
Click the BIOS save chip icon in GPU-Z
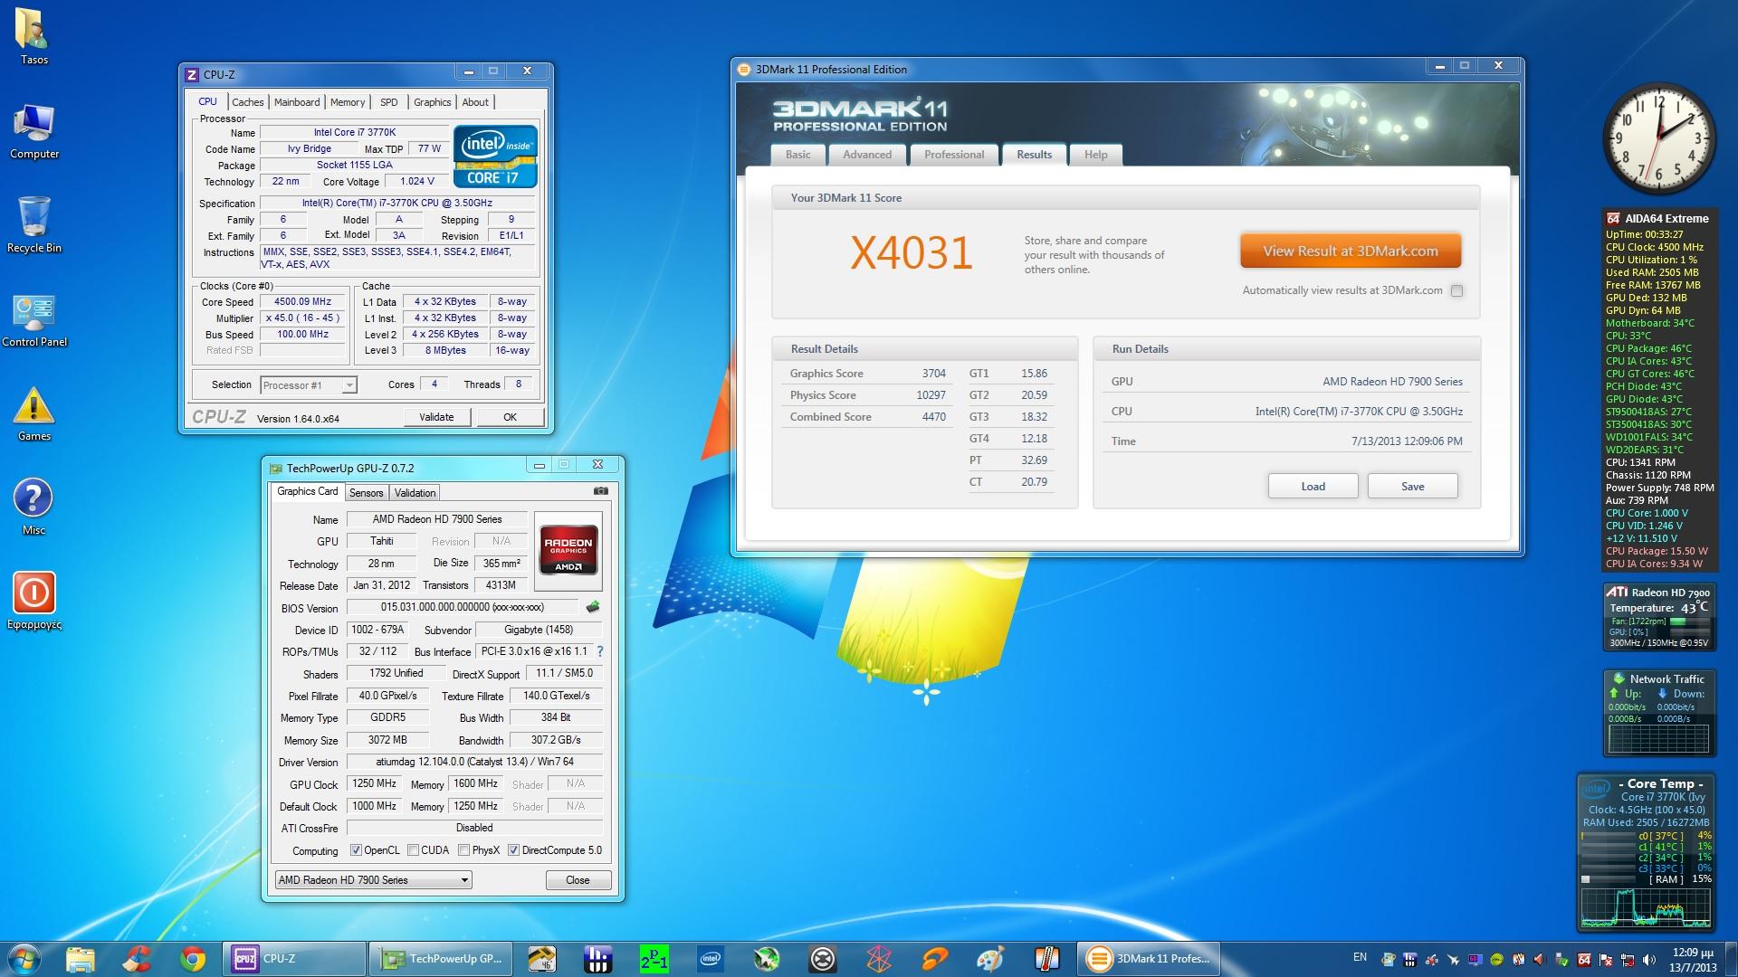pos(593,607)
